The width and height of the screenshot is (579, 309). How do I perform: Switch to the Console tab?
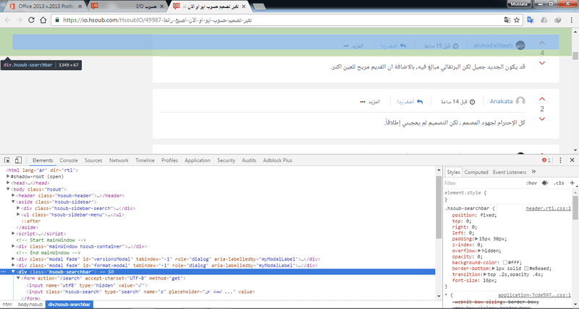[69, 160]
